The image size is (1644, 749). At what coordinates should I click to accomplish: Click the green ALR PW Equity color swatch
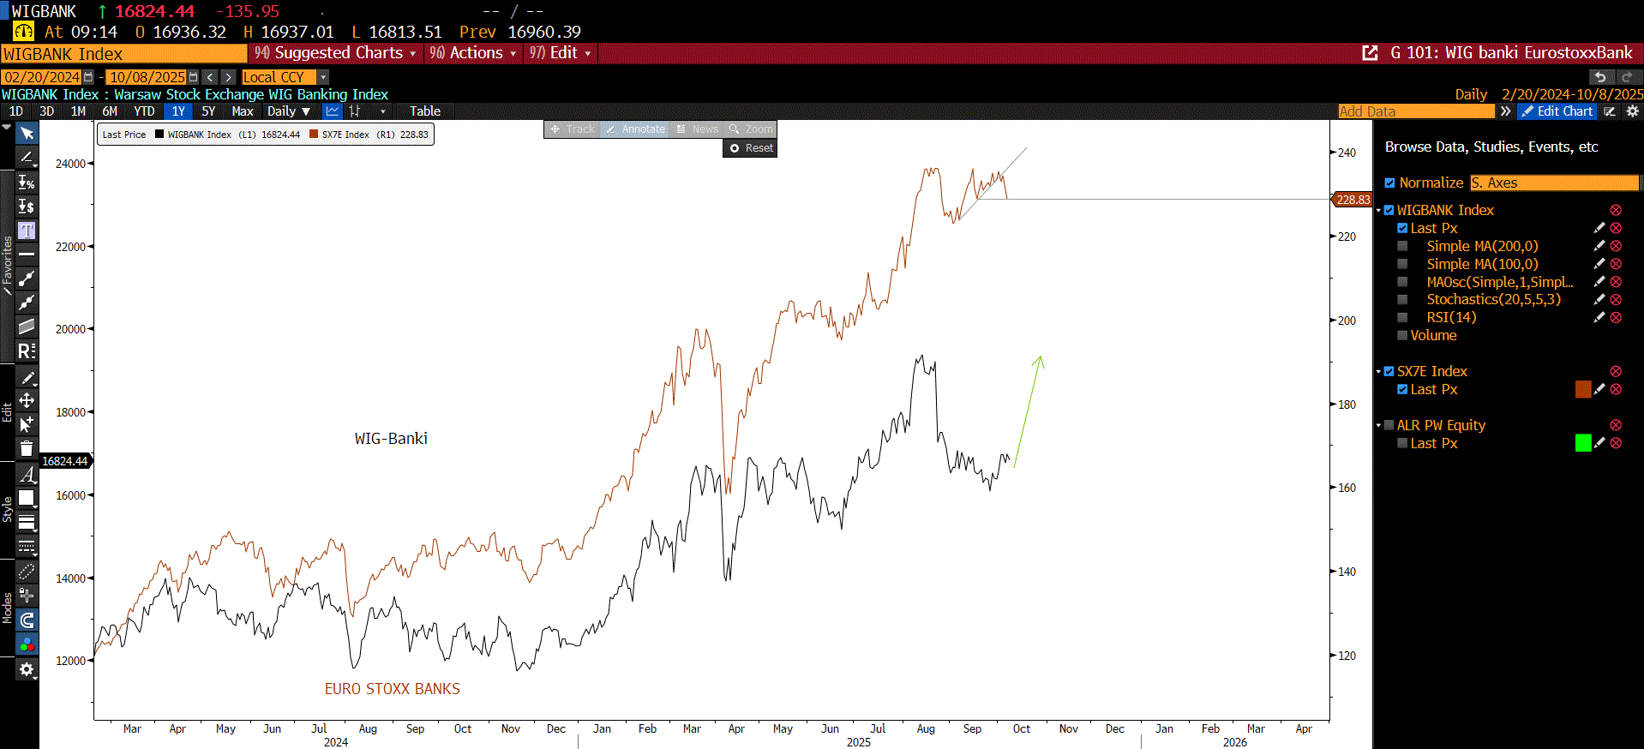click(x=1582, y=443)
